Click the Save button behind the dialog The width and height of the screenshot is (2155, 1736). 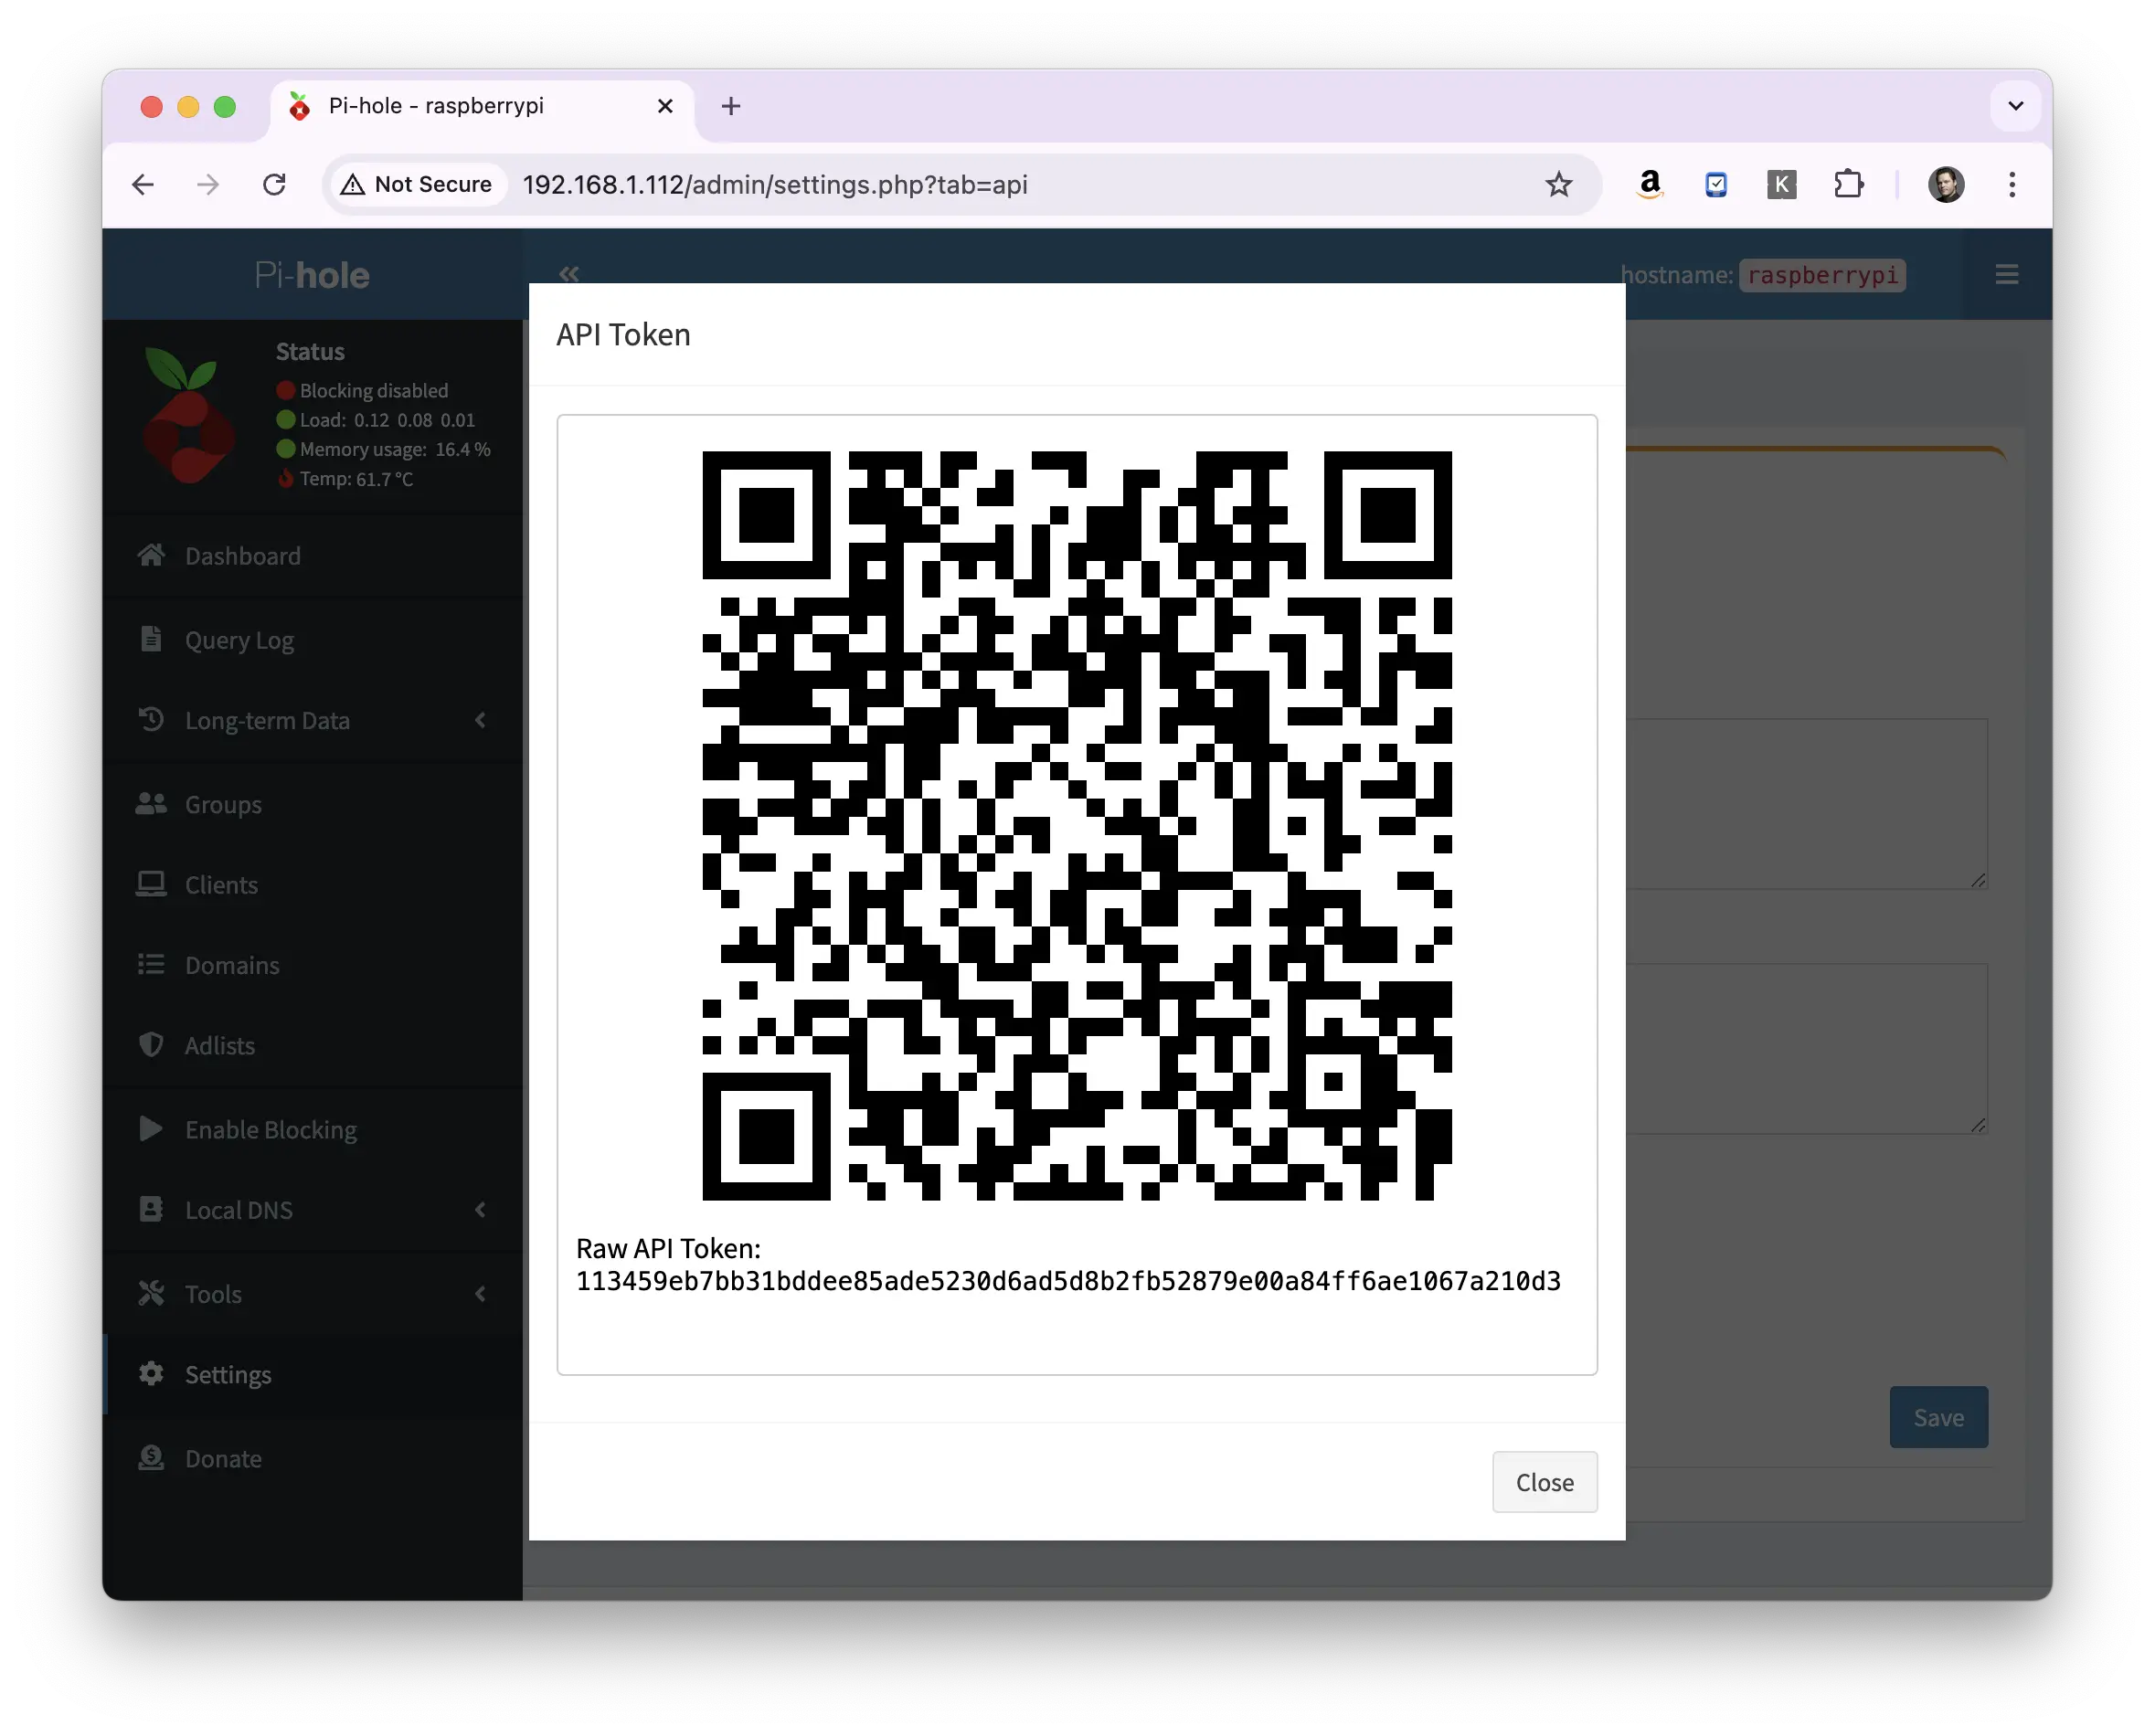coord(1938,1417)
